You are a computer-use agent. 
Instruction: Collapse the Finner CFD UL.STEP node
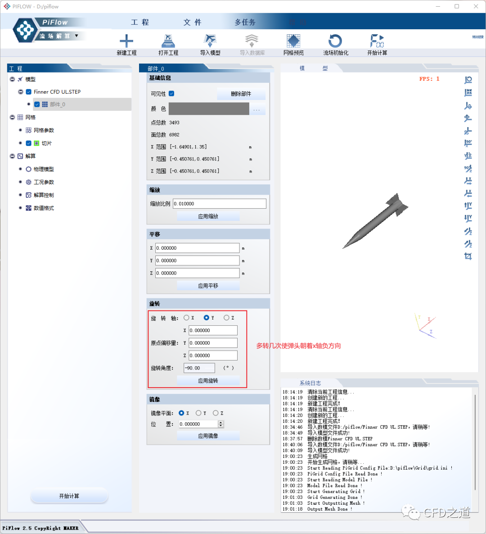(20, 91)
